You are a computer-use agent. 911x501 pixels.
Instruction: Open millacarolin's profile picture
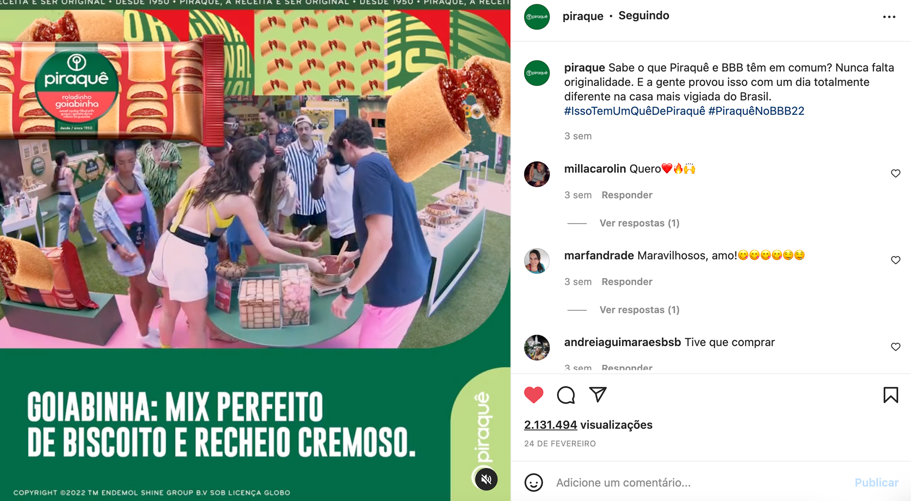coord(537,174)
